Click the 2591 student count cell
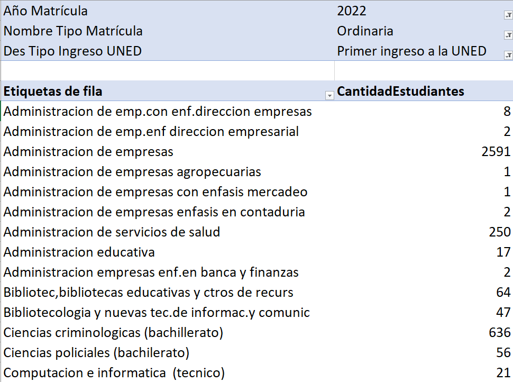The height and width of the screenshot is (382, 513). pyautogui.click(x=496, y=152)
